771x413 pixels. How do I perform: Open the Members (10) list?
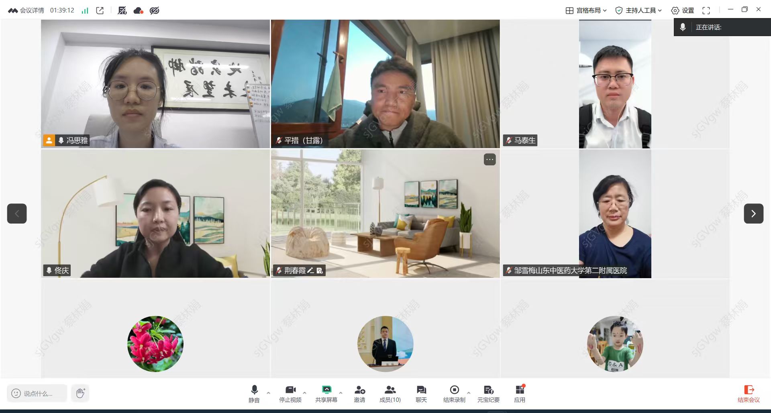(390, 393)
